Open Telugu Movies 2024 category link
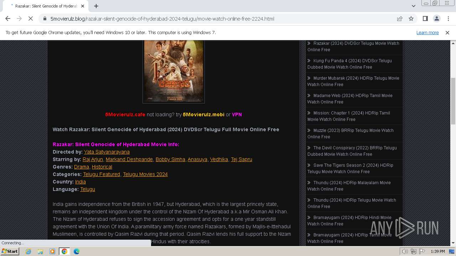The image size is (456, 256). point(145,174)
